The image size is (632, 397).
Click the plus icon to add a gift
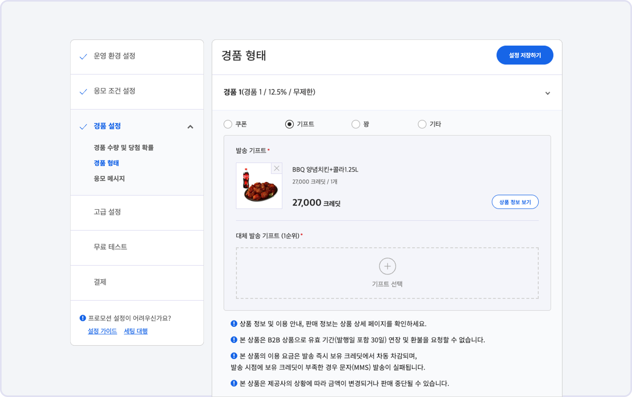click(387, 266)
